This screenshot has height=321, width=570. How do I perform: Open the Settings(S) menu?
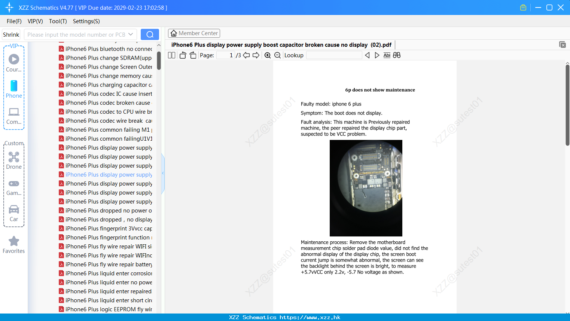86,21
